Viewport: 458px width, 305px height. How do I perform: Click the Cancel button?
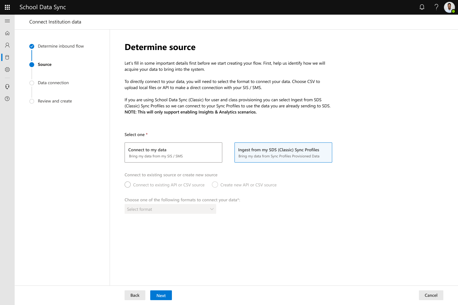tap(431, 295)
